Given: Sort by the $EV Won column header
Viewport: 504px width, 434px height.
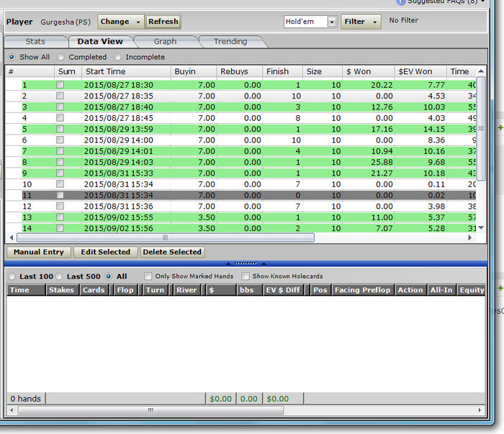Looking at the screenshot, I should click(x=420, y=71).
